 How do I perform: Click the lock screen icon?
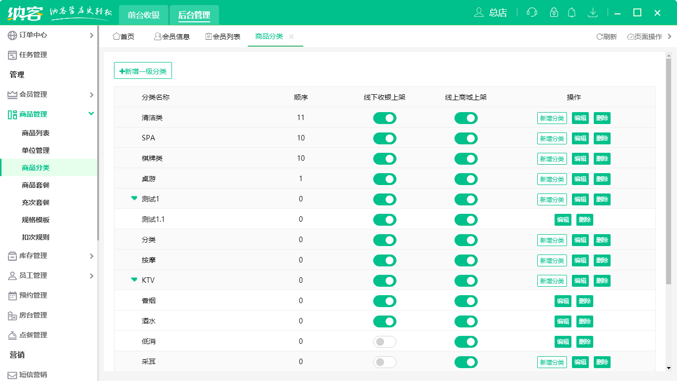(x=554, y=12)
